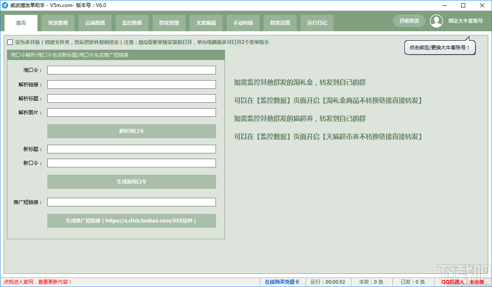Click QQ机器人：未连接 status text
Screen dimensions: 492x287
463,282
